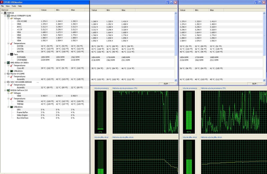Click the scroll-up arrow in the middle HWMonitor window

(176, 13)
